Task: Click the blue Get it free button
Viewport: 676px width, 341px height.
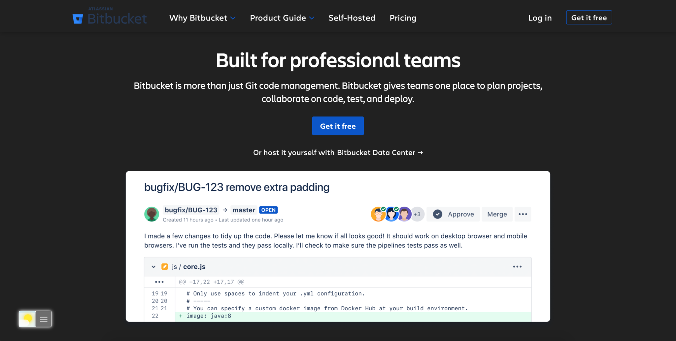Action: (x=338, y=126)
